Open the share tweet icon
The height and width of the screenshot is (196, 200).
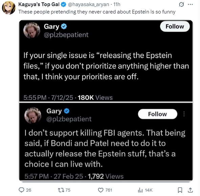click(190, 190)
